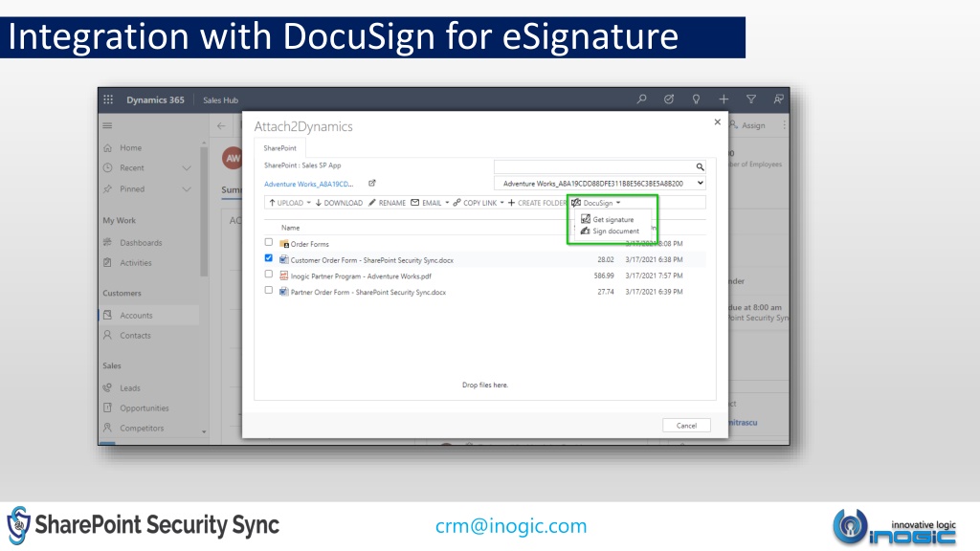Click the Dynamics 365 title
Viewport: 980px width, 551px height.
(x=156, y=99)
